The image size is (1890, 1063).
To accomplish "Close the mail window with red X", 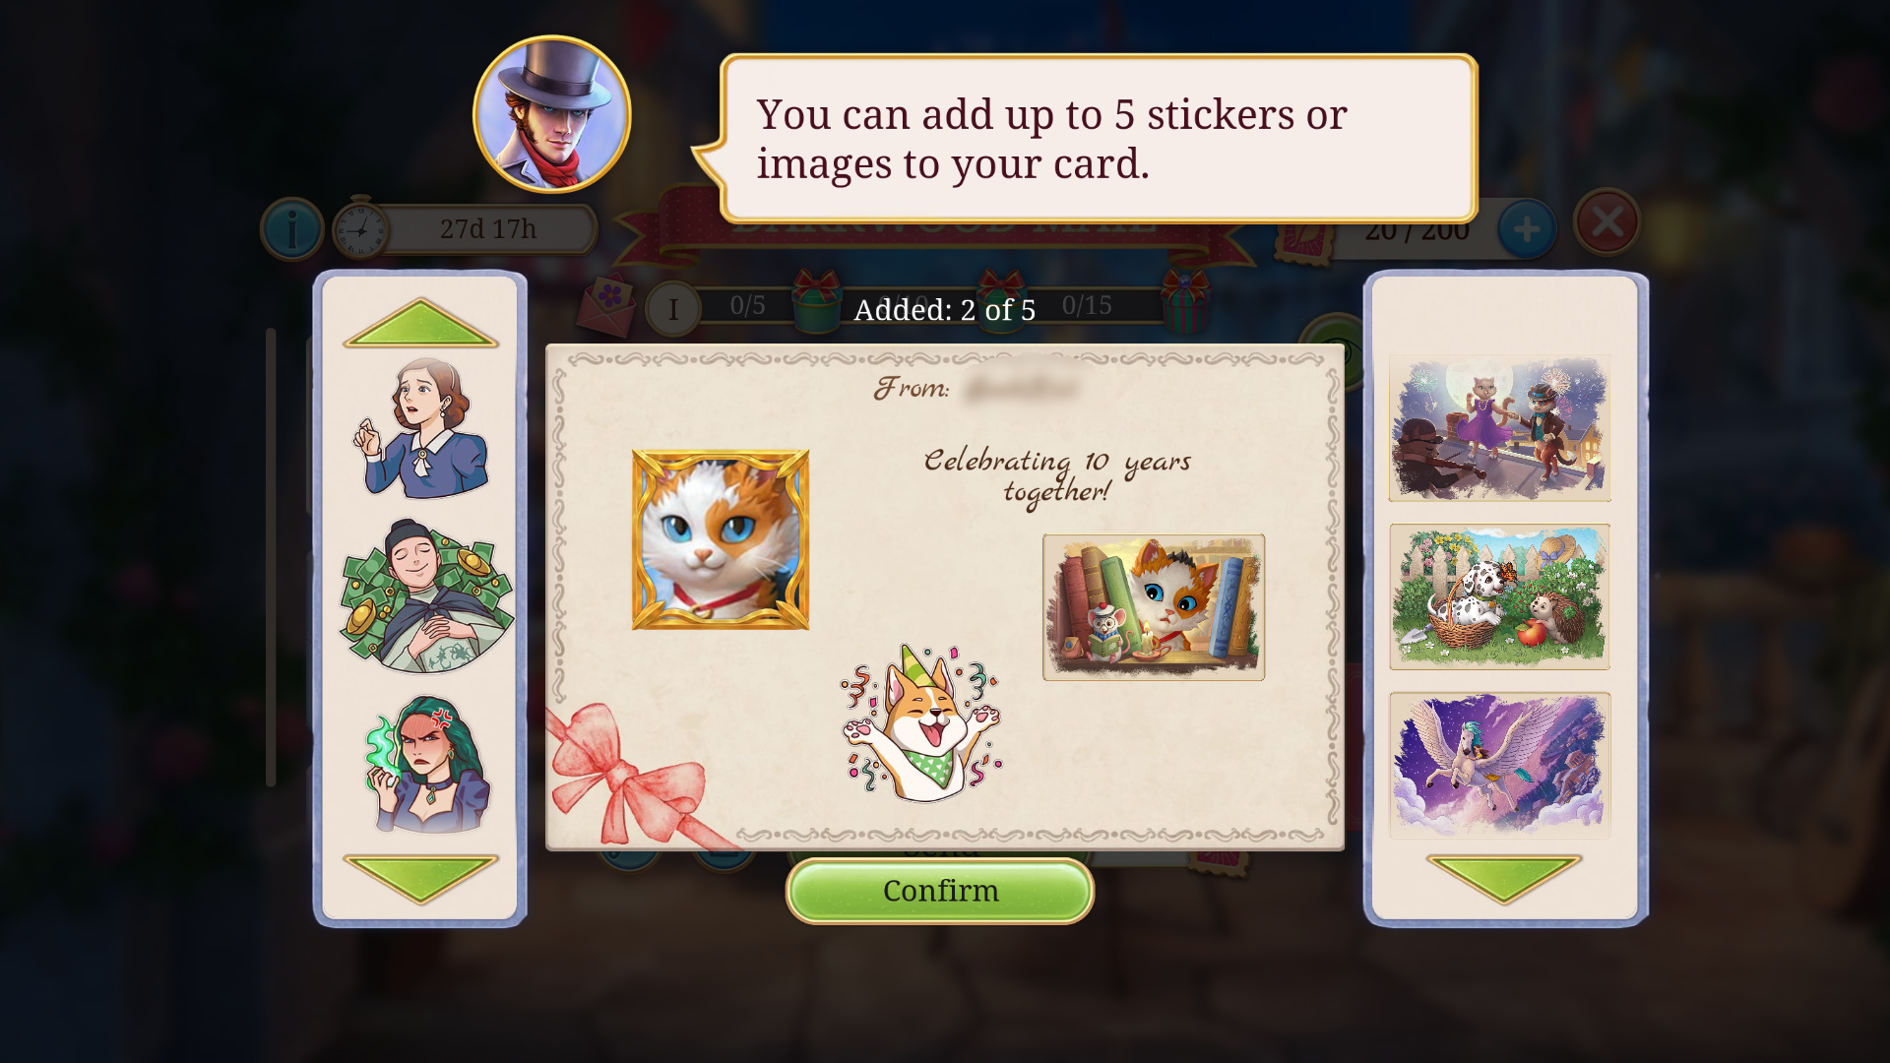I will coord(1606,221).
